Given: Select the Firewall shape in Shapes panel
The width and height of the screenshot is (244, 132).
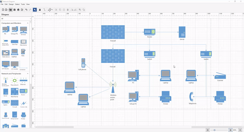Looking at the screenshot, I should pyautogui.click(x=14, y=103).
